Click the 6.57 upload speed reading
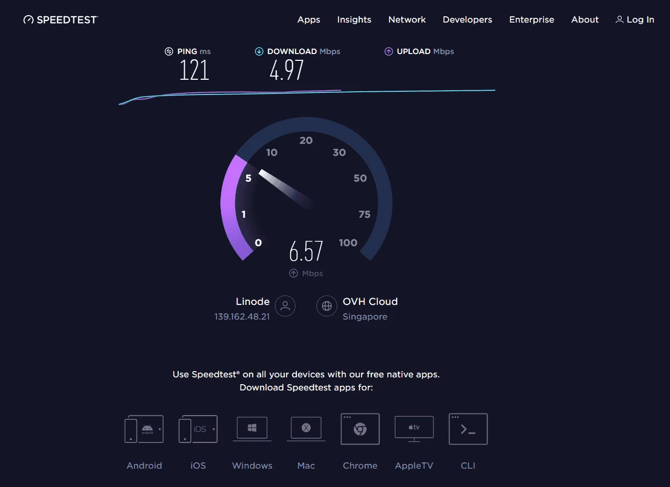 306,251
